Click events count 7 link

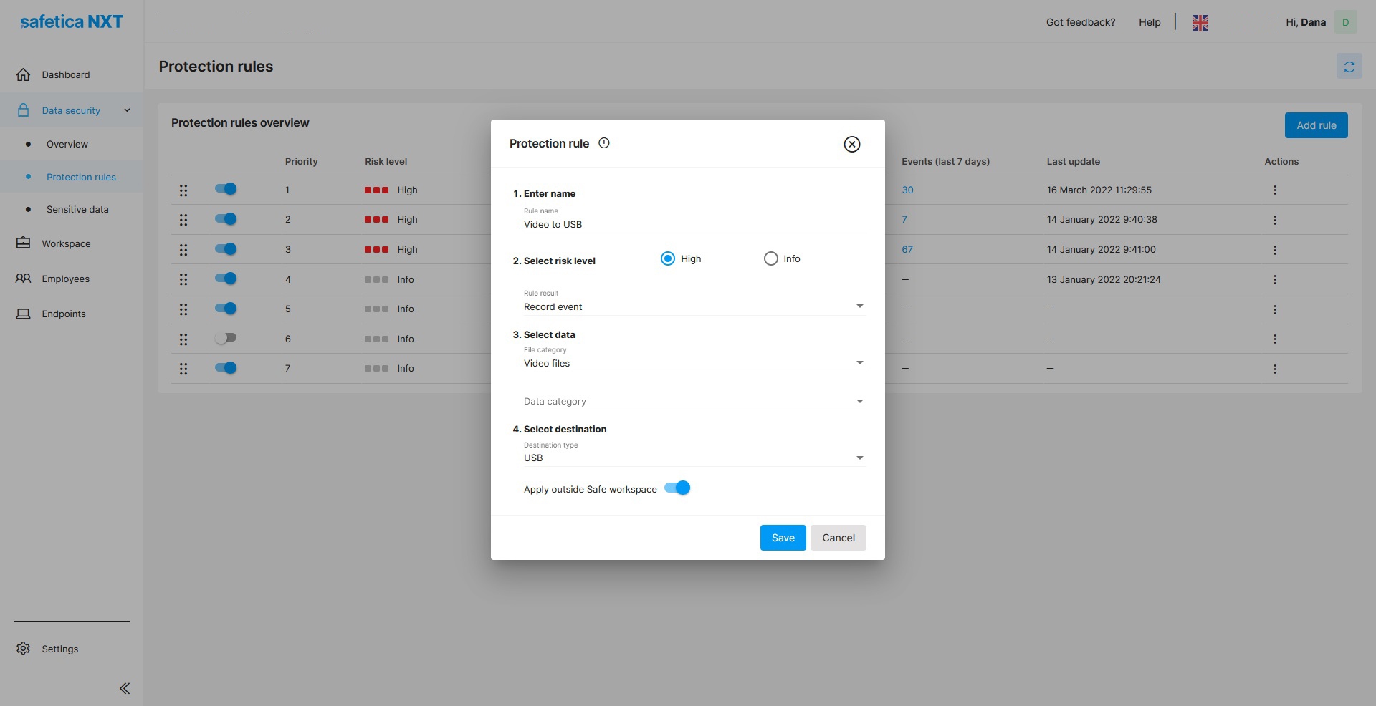pyautogui.click(x=904, y=219)
